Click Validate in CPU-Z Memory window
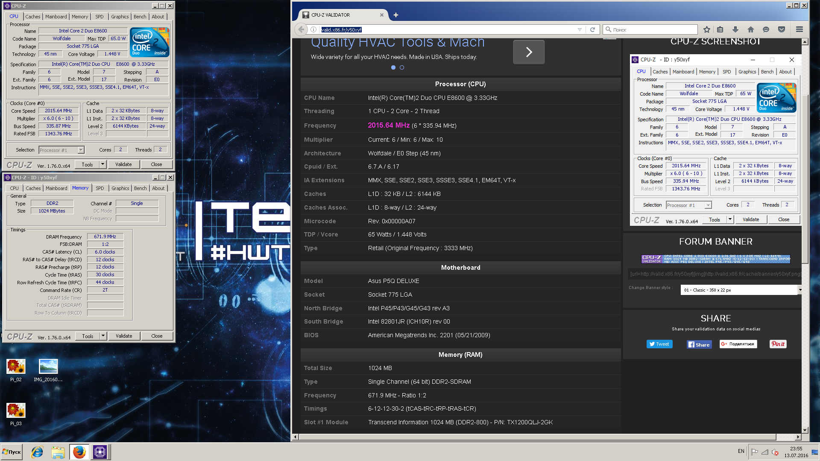 [x=124, y=336]
